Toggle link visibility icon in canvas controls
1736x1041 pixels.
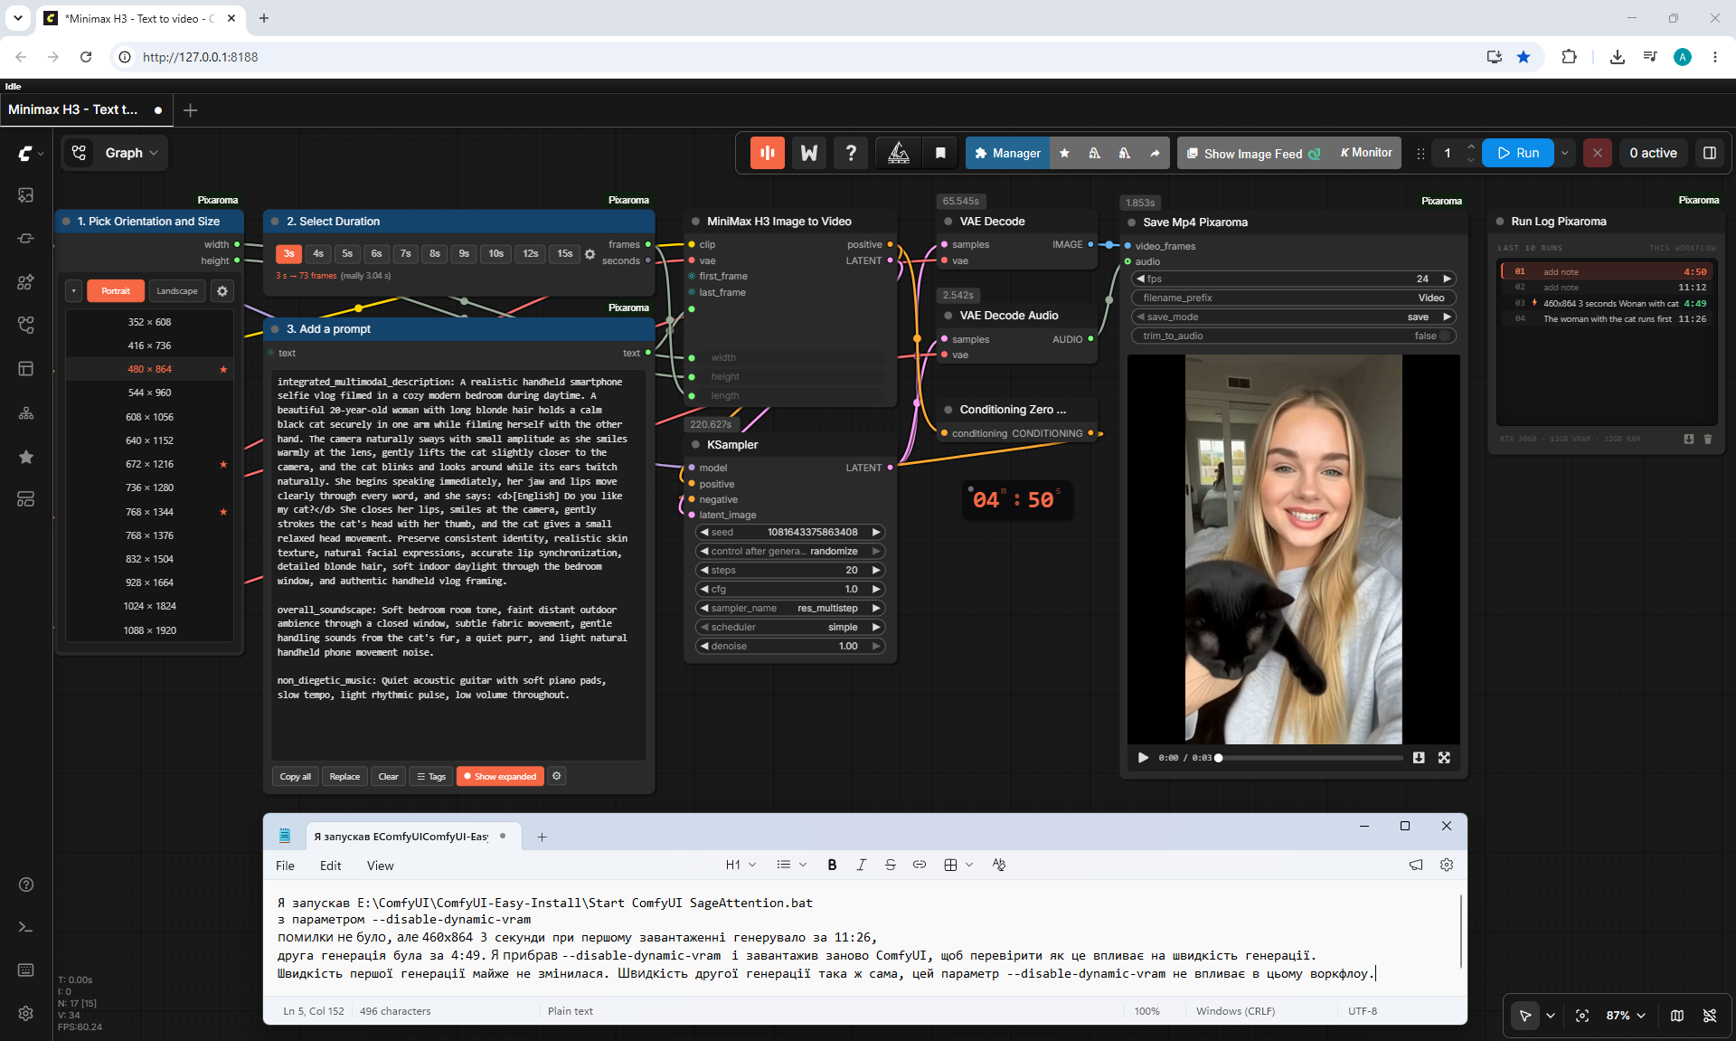pyautogui.click(x=1710, y=1016)
